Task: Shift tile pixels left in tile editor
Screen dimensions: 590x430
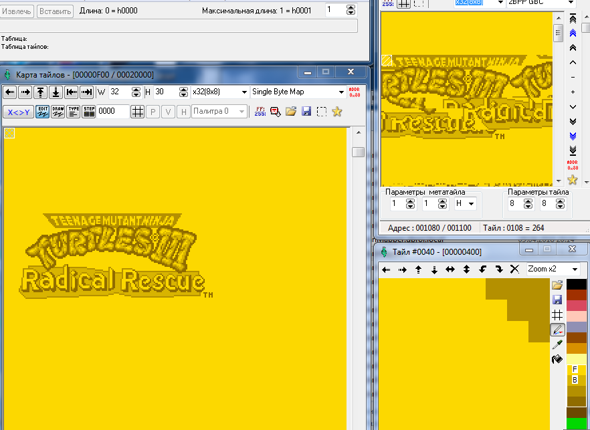Action: pos(386,270)
